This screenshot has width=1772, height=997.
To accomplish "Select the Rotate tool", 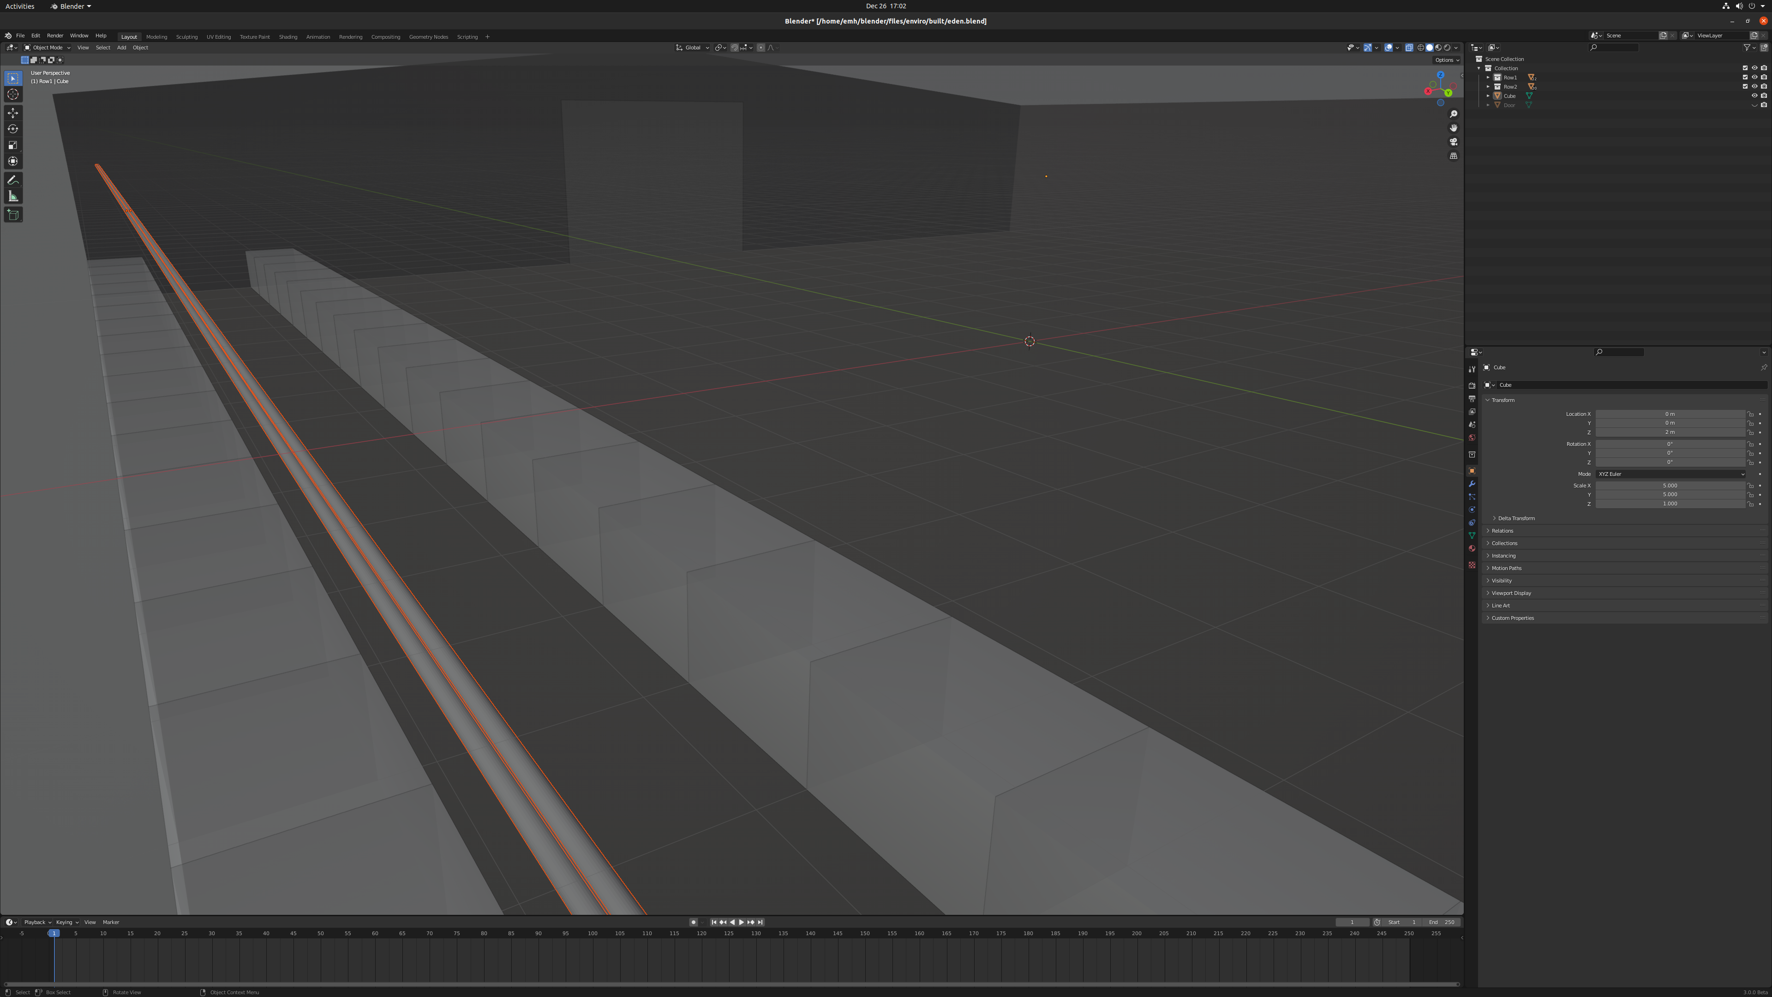I will 13,129.
